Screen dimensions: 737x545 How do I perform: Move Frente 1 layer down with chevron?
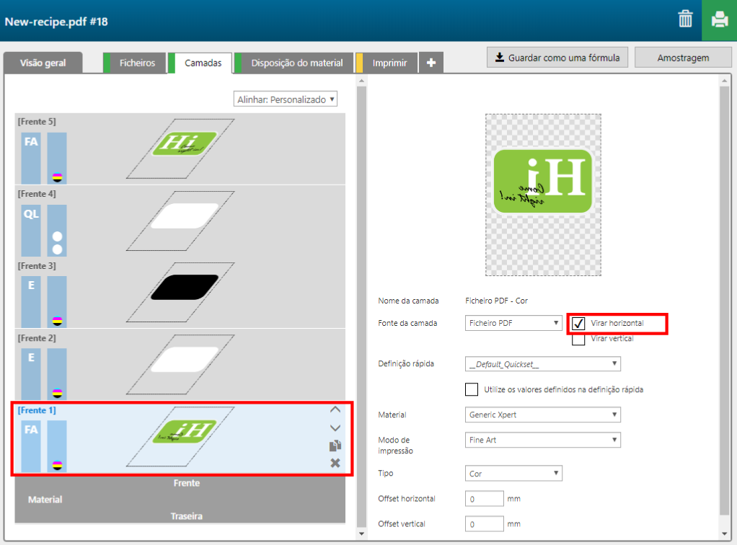[x=335, y=427]
